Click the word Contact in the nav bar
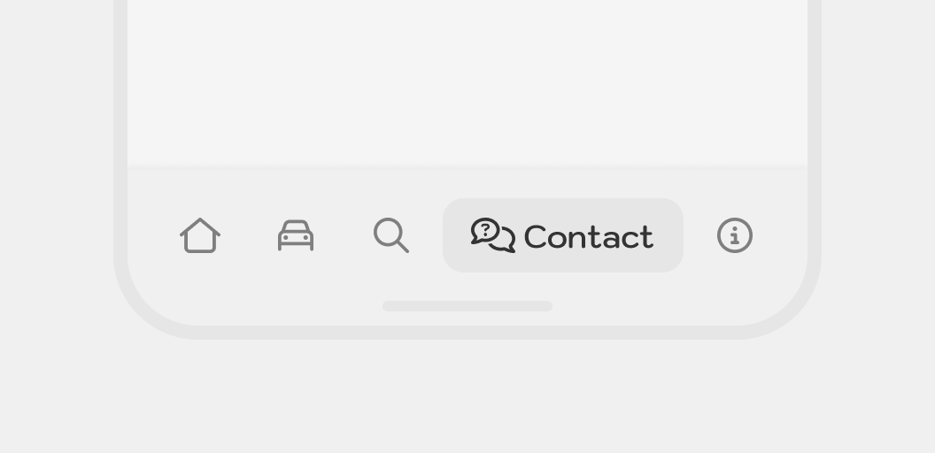The image size is (935, 453). [x=589, y=236]
